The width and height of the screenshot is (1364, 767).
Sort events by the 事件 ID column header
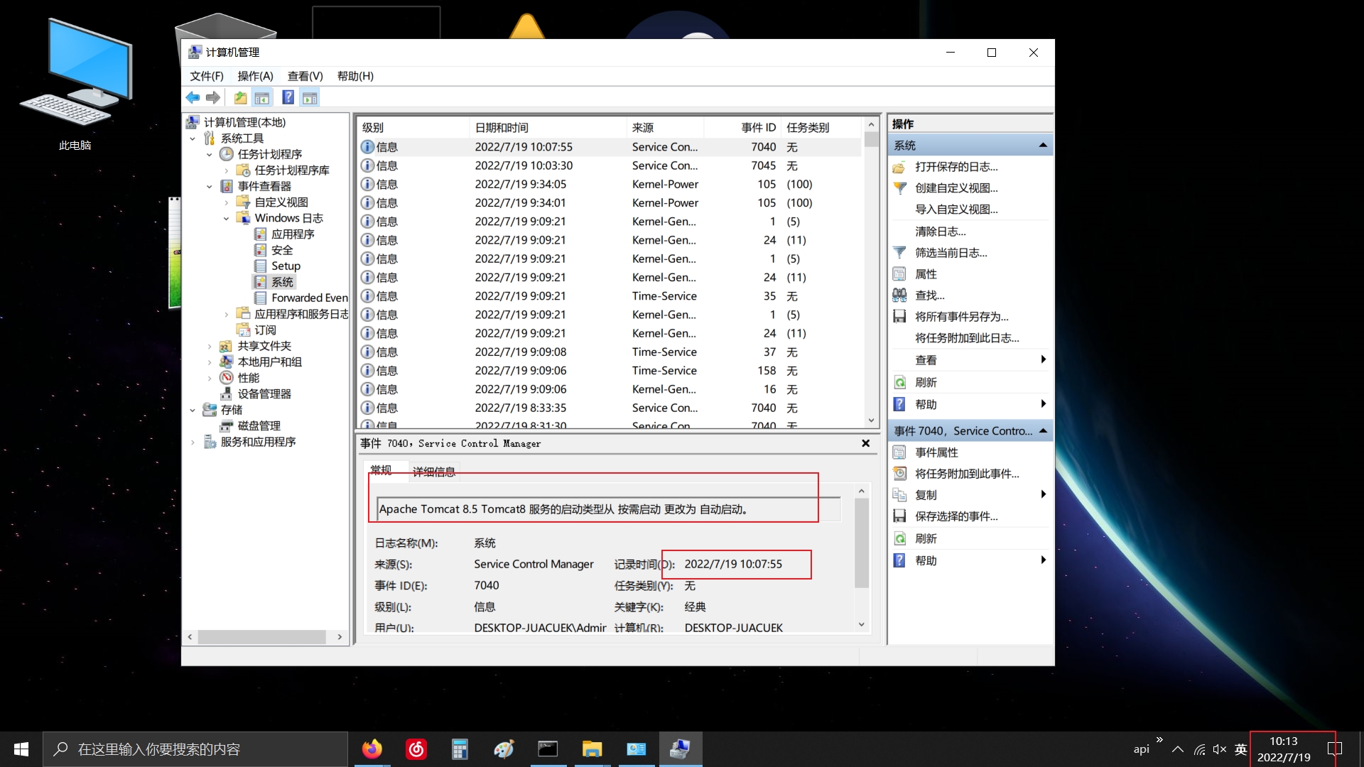pyautogui.click(x=742, y=127)
